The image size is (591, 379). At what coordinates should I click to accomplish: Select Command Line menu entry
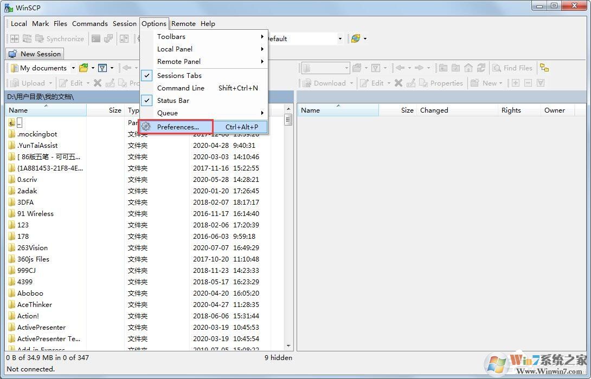click(x=181, y=88)
